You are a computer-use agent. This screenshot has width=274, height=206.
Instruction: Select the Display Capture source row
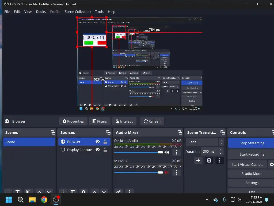(84, 150)
